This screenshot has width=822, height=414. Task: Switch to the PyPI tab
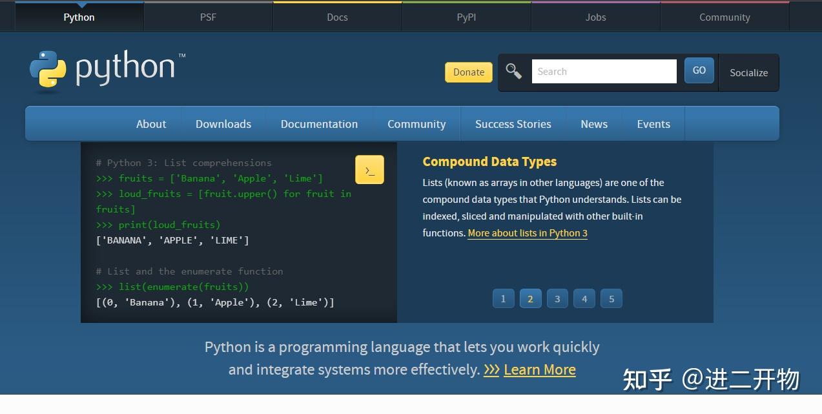point(466,17)
